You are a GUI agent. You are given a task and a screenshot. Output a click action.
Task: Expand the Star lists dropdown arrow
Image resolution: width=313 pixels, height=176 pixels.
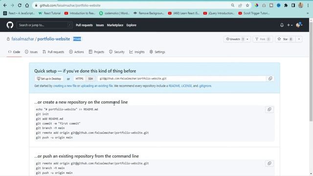(299, 39)
